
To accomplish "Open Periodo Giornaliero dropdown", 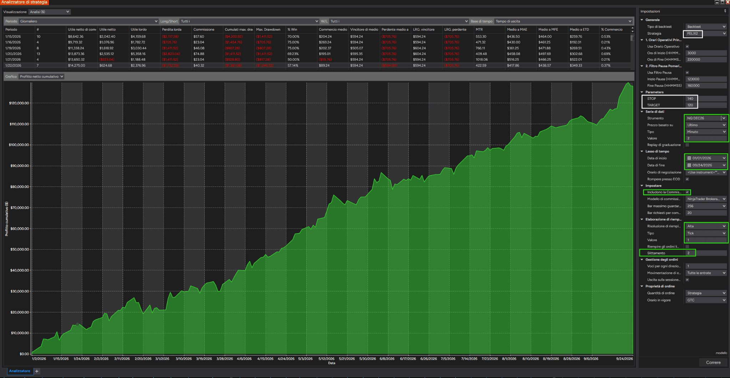I will (88, 21).
